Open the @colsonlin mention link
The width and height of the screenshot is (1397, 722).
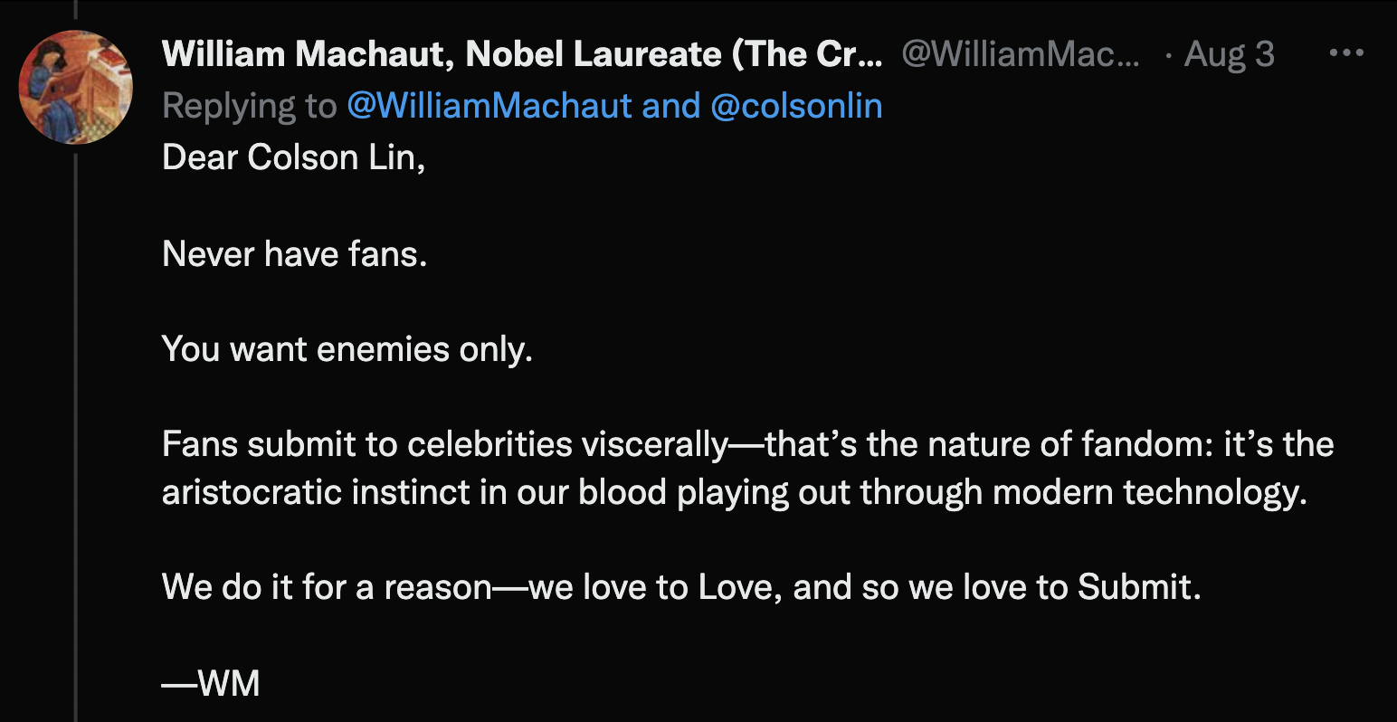(x=796, y=106)
